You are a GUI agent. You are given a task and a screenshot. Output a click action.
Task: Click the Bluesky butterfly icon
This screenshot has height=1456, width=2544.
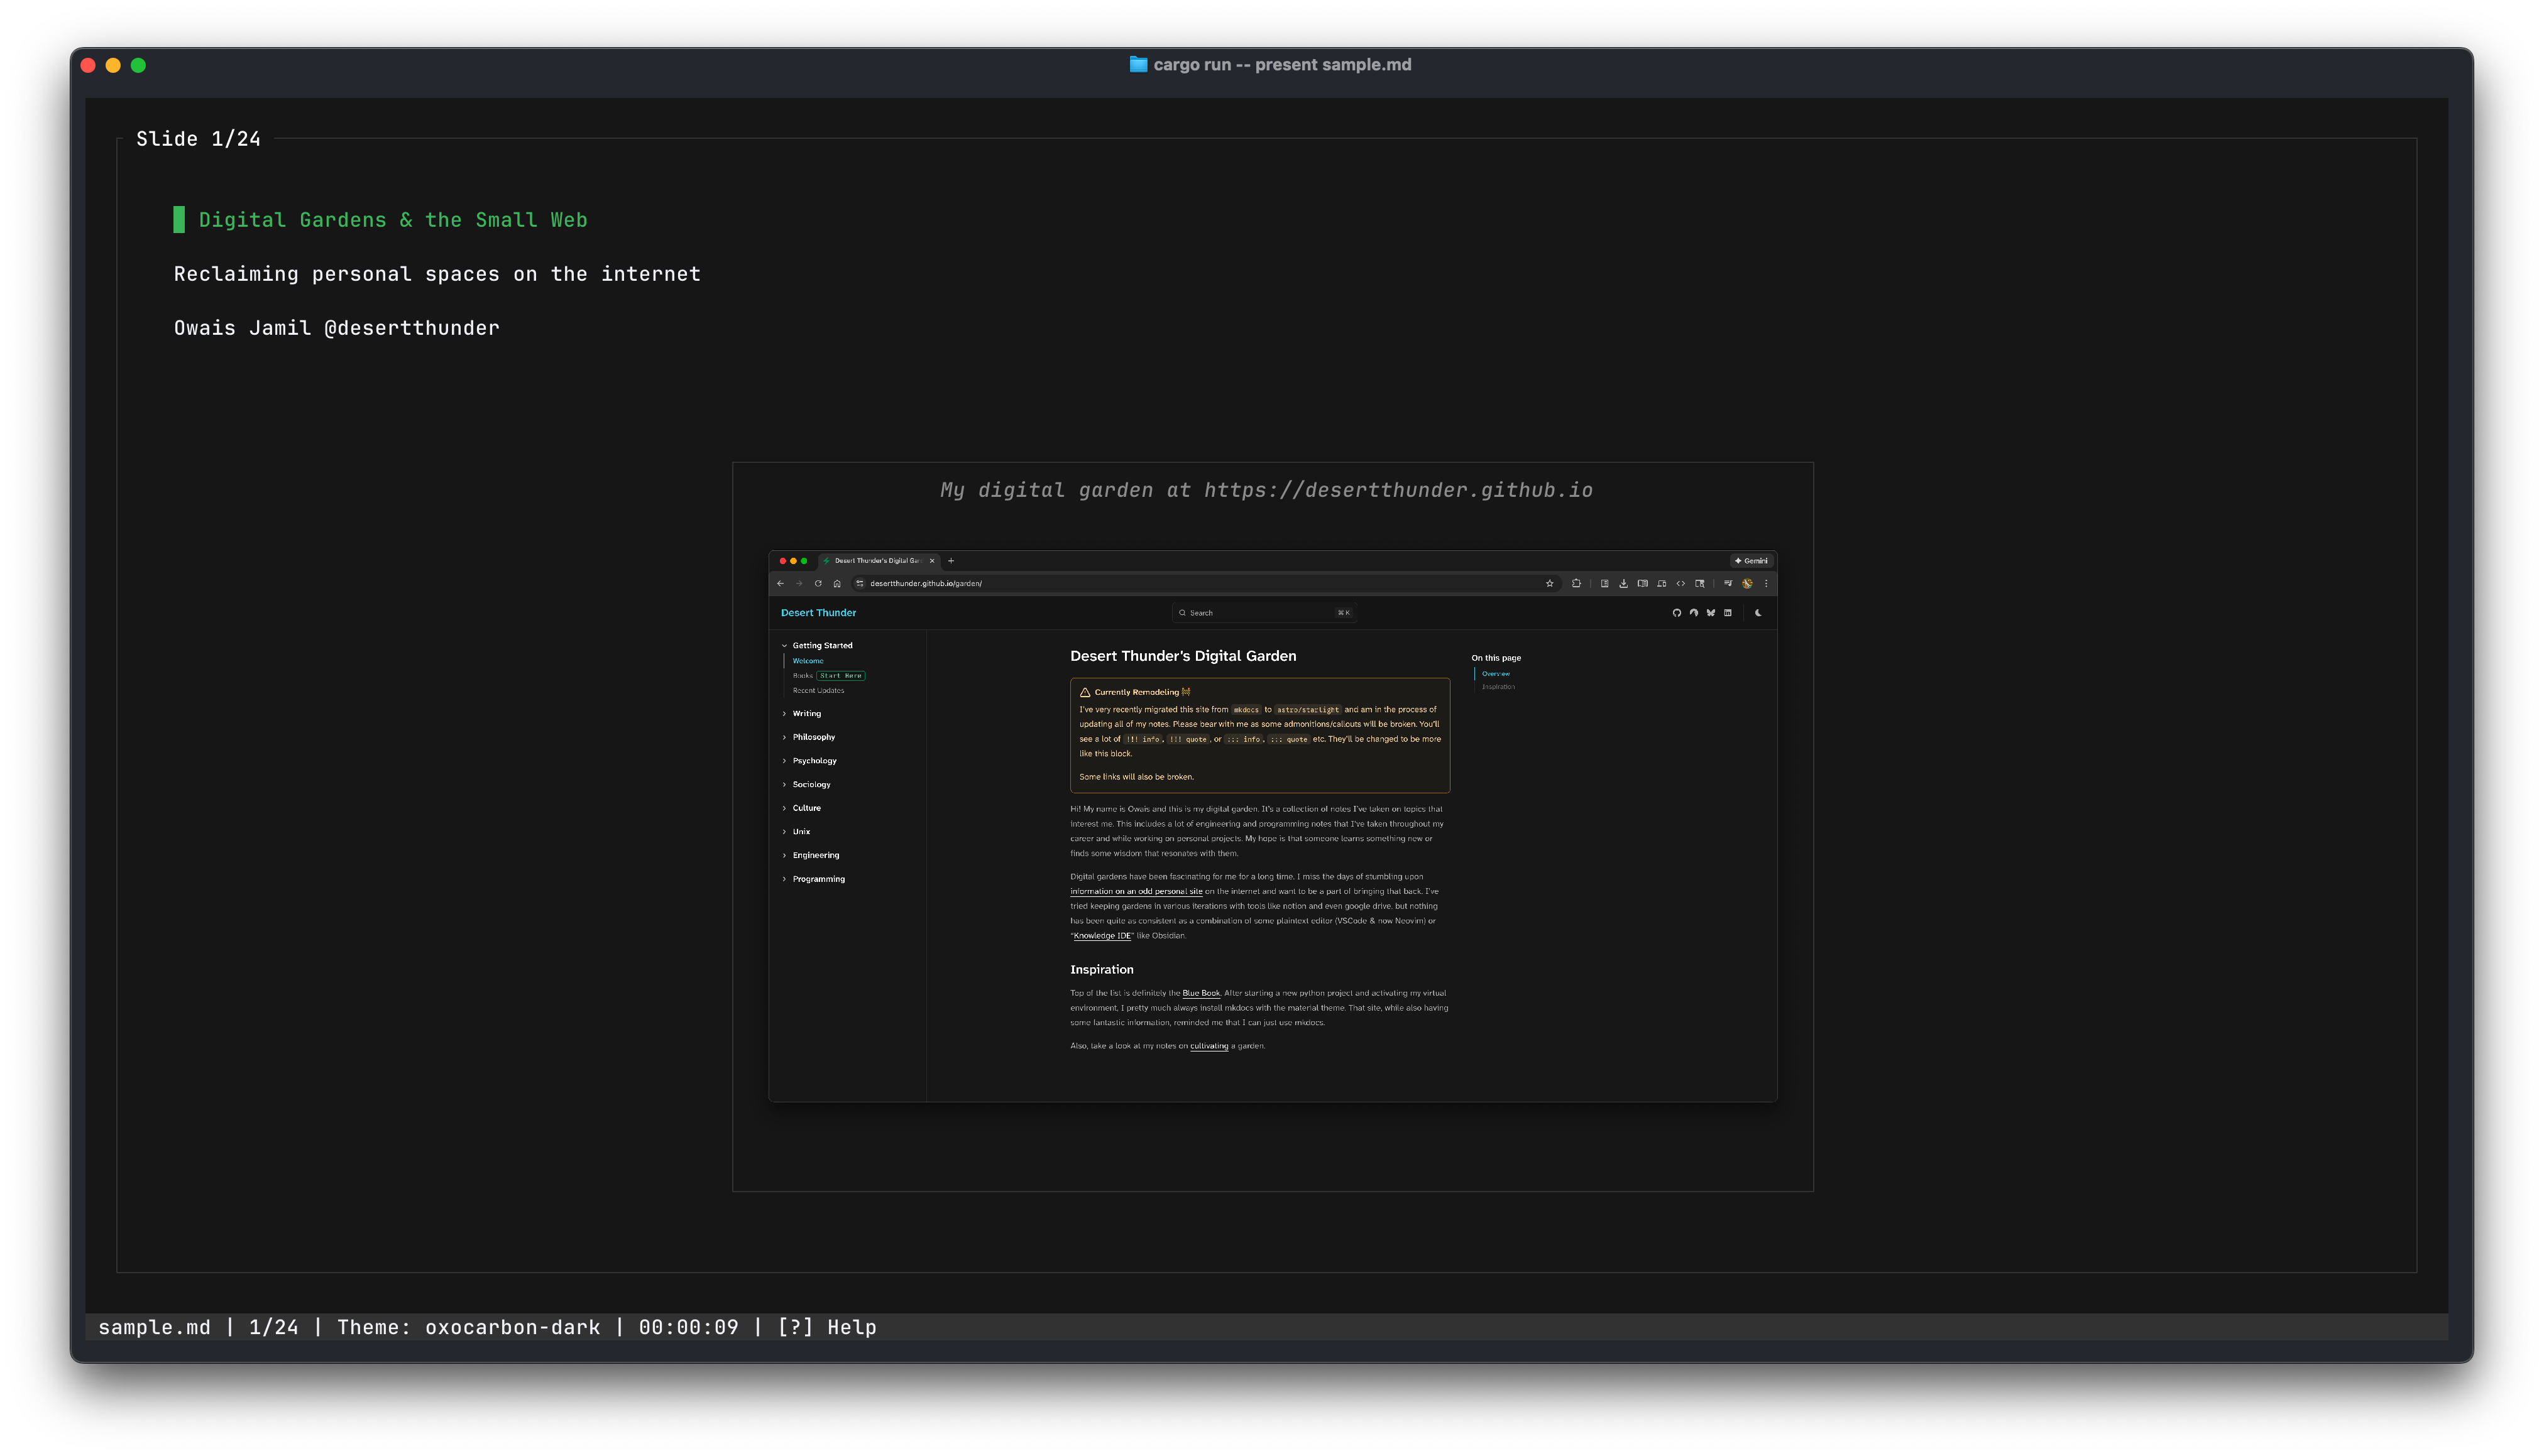(x=1711, y=613)
